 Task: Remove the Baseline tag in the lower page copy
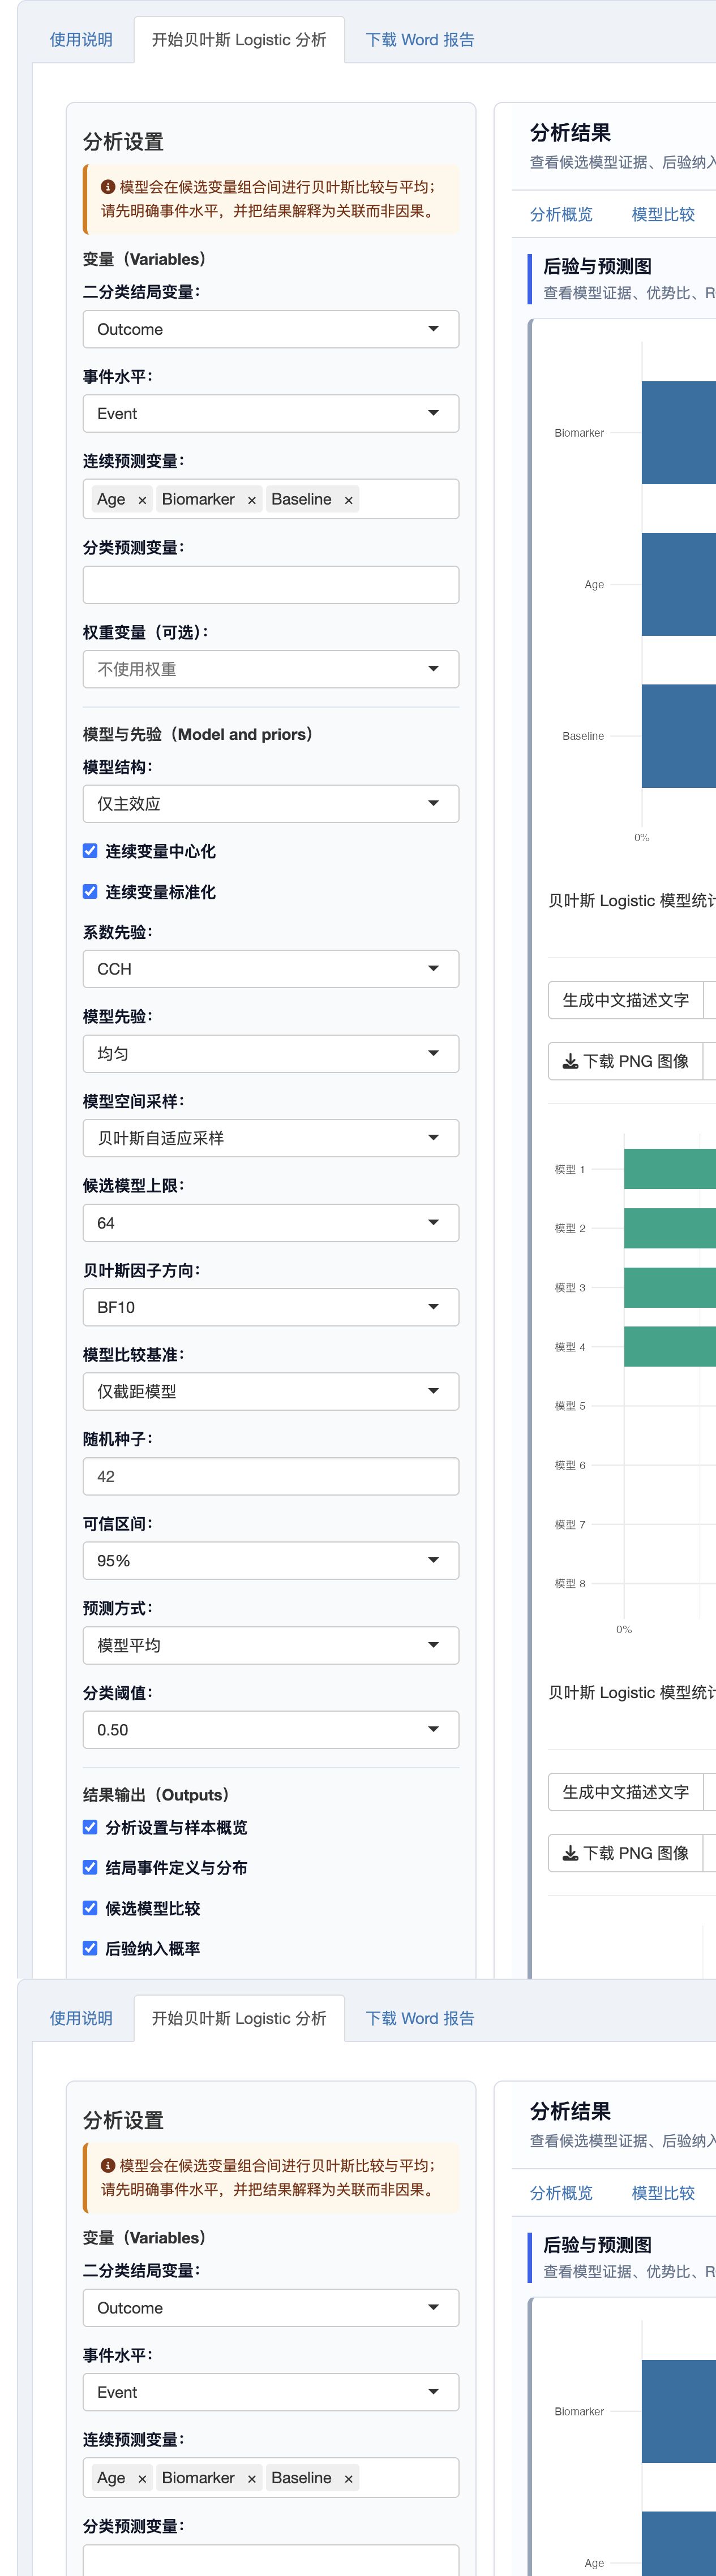(x=349, y=2478)
